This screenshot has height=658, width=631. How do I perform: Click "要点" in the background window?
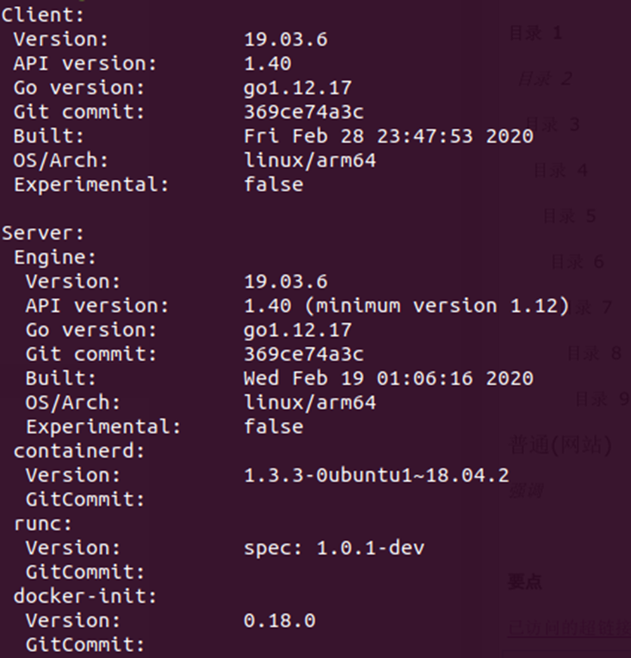(525, 581)
